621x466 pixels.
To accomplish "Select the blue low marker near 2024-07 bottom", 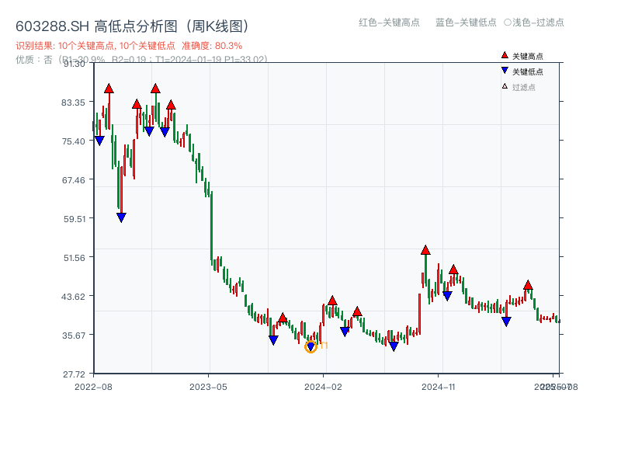I will point(394,346).
